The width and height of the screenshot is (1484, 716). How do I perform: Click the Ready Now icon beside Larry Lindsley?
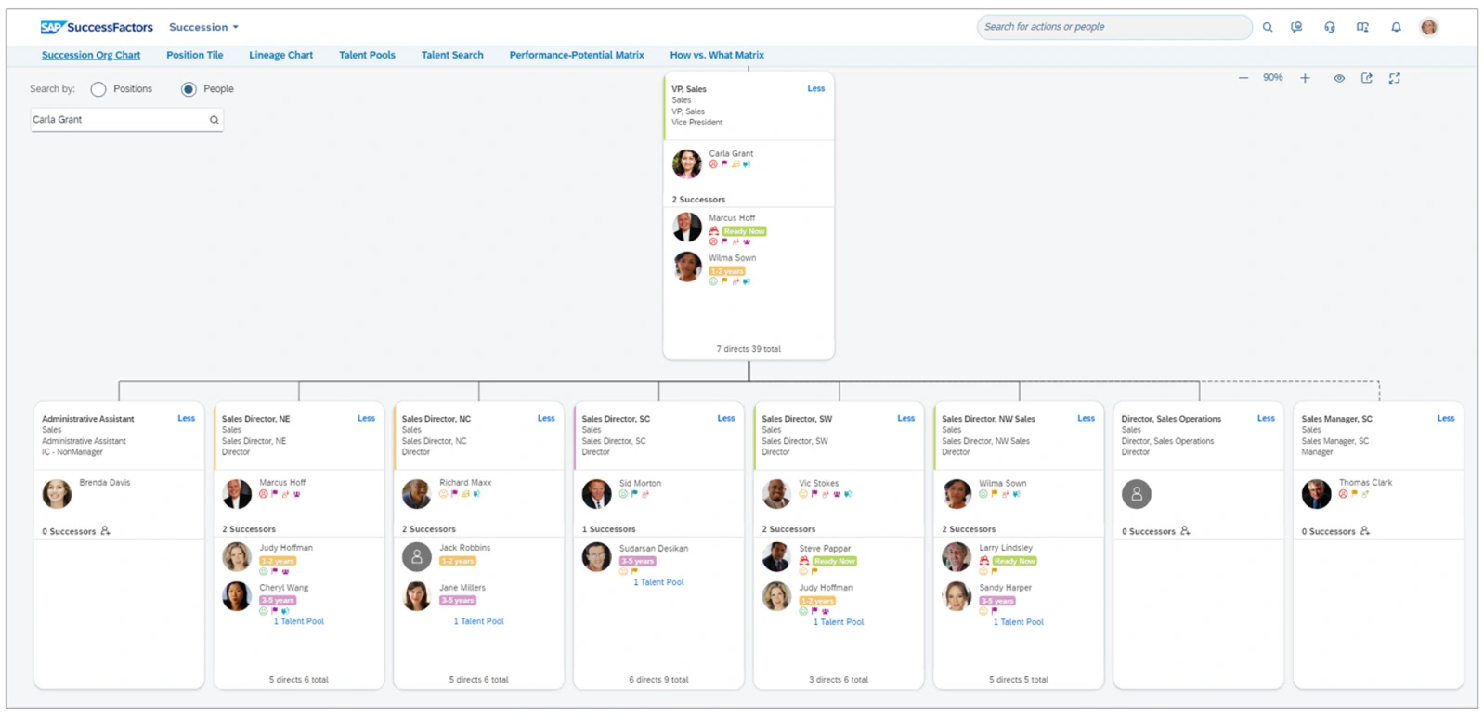984,561
